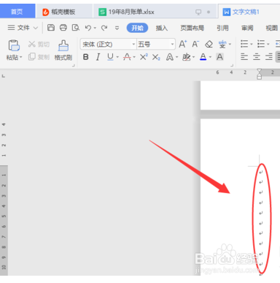Cut selected text with scissors icon
Screen dimensions: 280x283
(x=32, y=44)
